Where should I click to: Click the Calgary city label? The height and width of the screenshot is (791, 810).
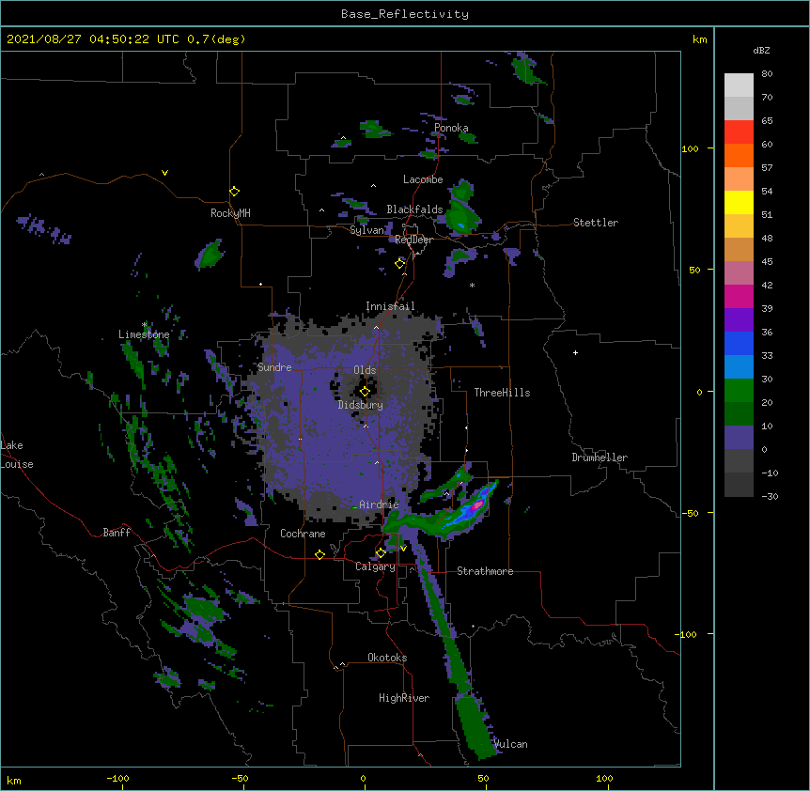375,566
